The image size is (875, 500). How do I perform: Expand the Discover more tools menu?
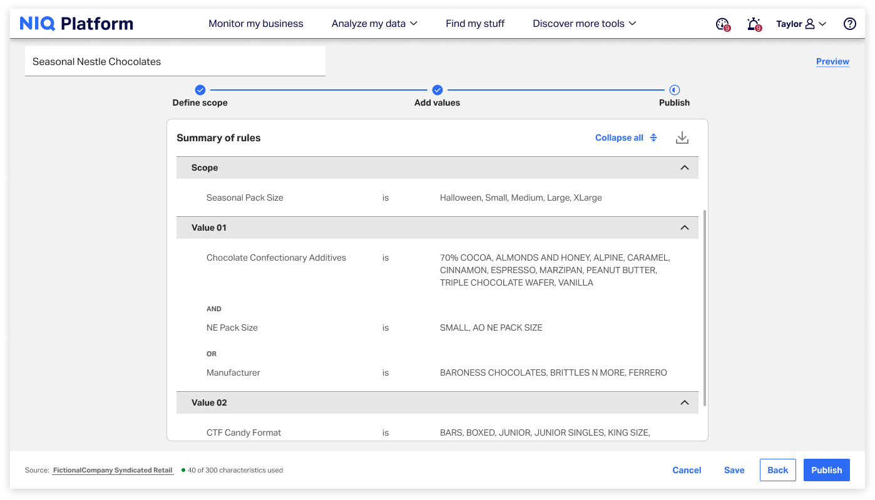[x=584, y=24]
